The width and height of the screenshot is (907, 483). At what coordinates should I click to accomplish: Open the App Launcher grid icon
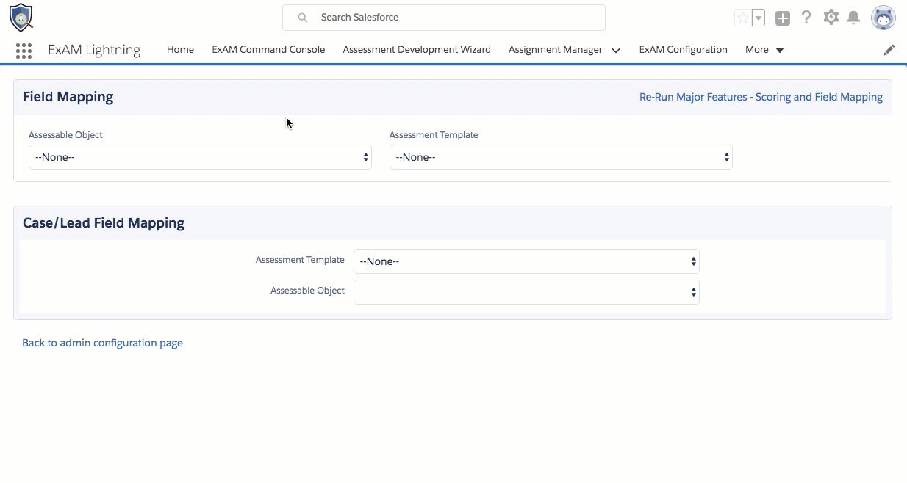(24, 50)
